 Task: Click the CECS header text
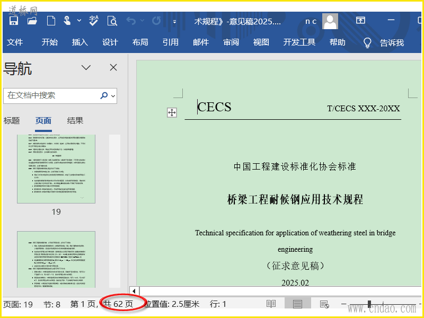[214, 107]
